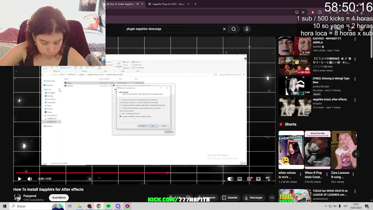Open options for 'EASYKID - WHYME?' video
This screenshot has height=210, width=373.
(355, 39)
